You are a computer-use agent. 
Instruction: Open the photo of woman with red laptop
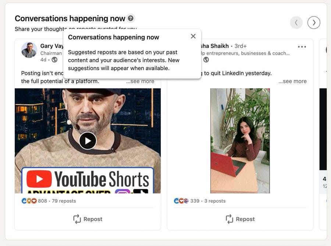(240, 141)
